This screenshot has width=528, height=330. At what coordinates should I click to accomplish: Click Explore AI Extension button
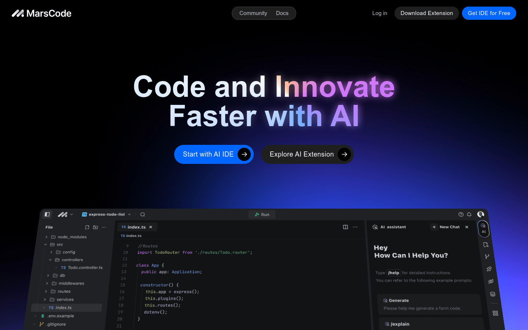click(307, 154)
